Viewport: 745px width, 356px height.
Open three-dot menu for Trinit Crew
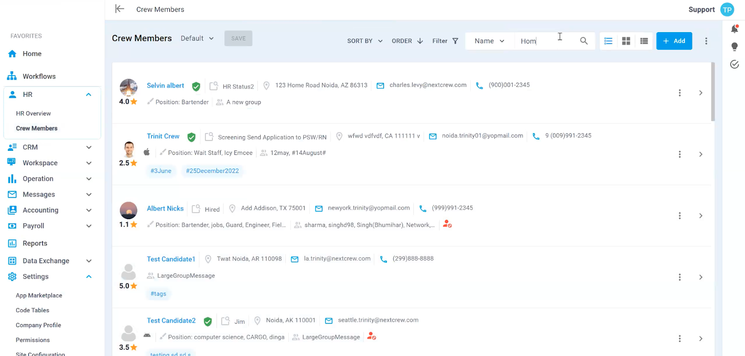pyautogui.click(x=679, y=154)
